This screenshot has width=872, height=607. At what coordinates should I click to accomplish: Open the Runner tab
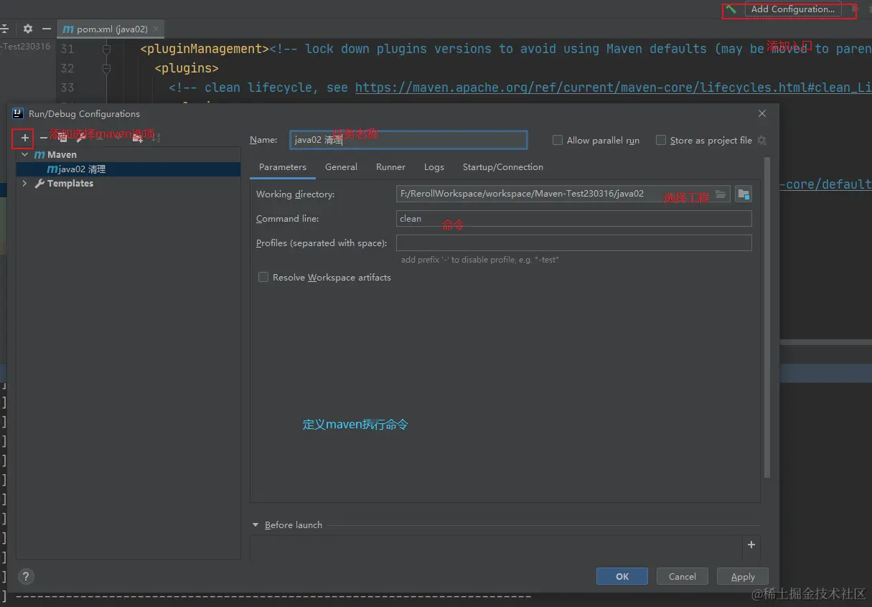coord(390,167)
